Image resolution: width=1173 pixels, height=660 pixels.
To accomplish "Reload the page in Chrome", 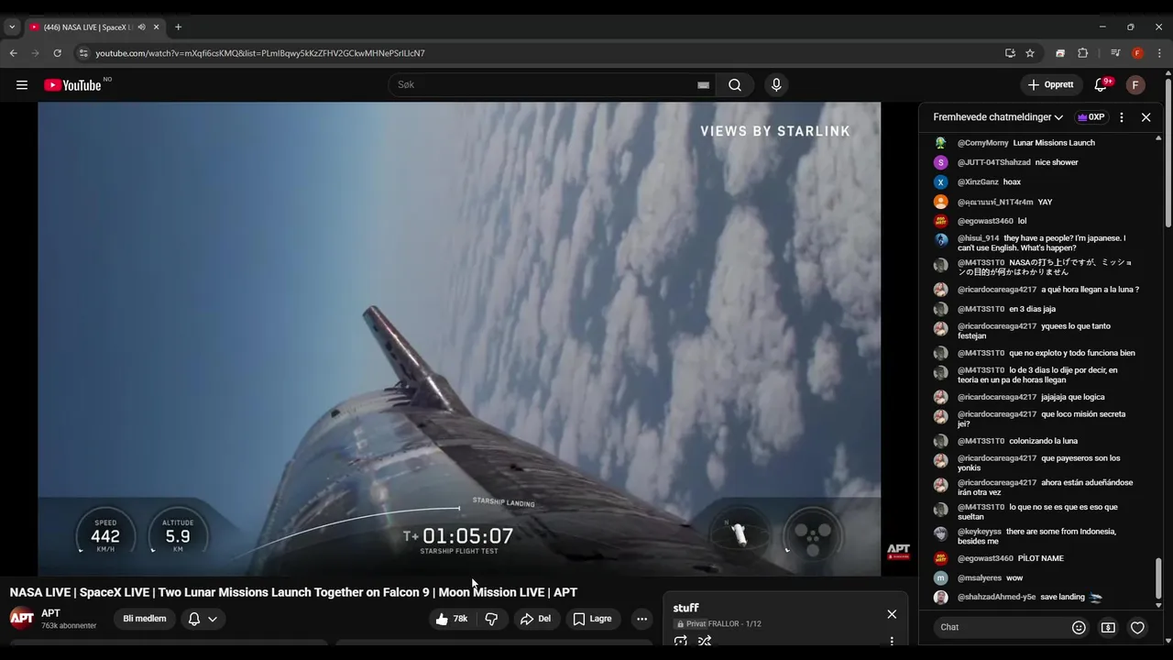I will click(57, 53).
